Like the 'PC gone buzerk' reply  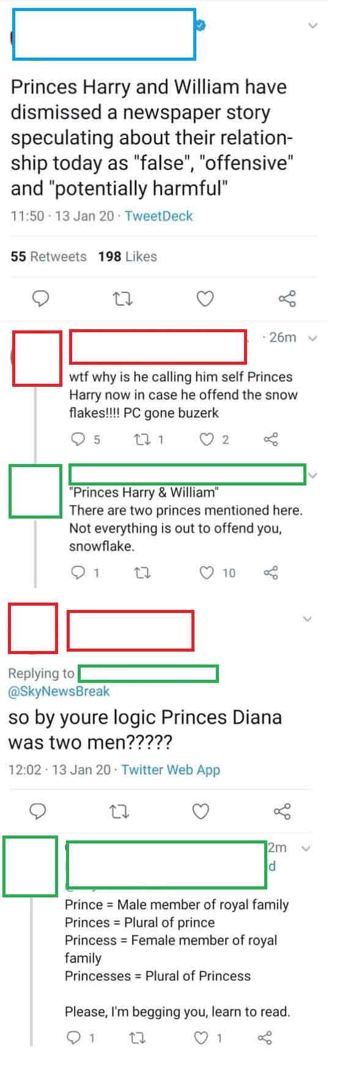click(215, 439)
